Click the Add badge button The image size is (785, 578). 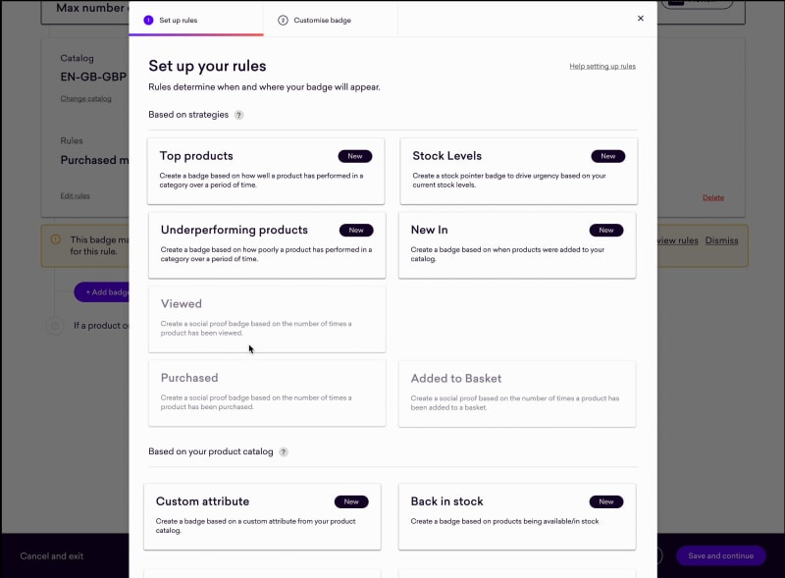tap(102, 292)
